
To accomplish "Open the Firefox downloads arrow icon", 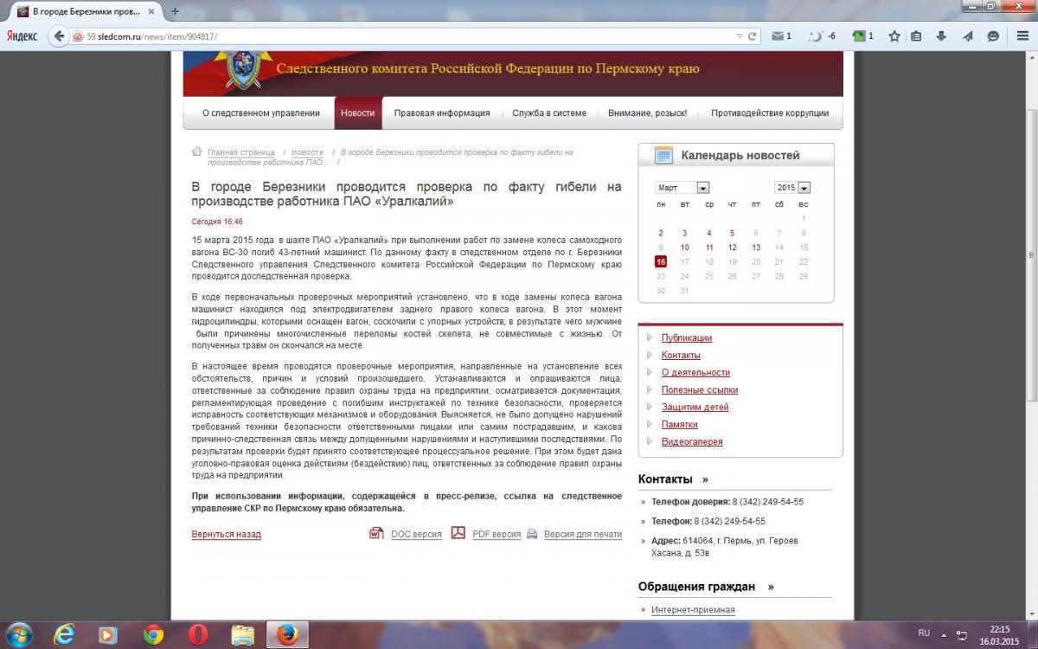I will pos(942,36).
